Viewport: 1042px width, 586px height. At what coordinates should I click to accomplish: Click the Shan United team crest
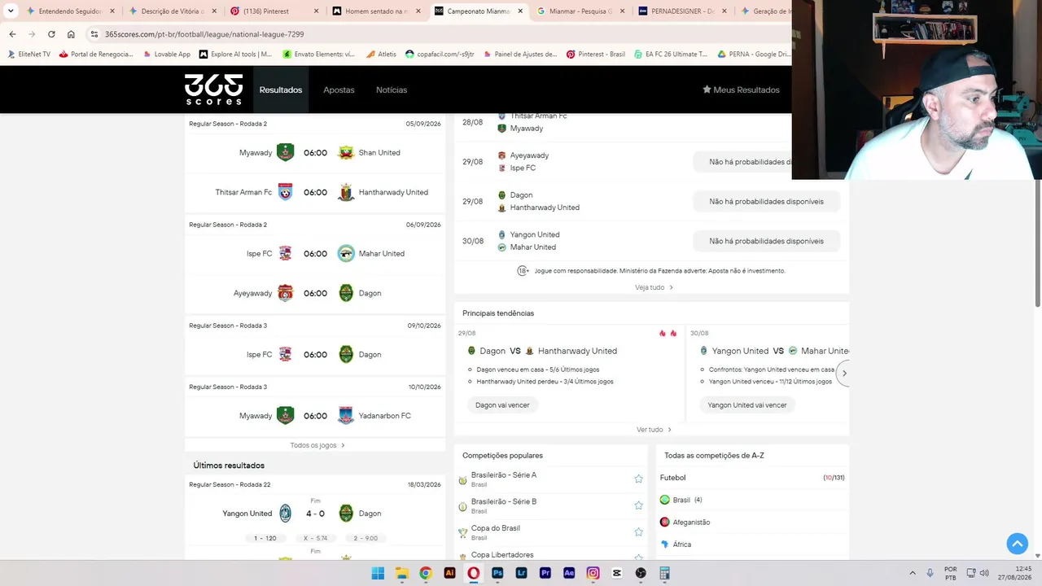[346, 153]
